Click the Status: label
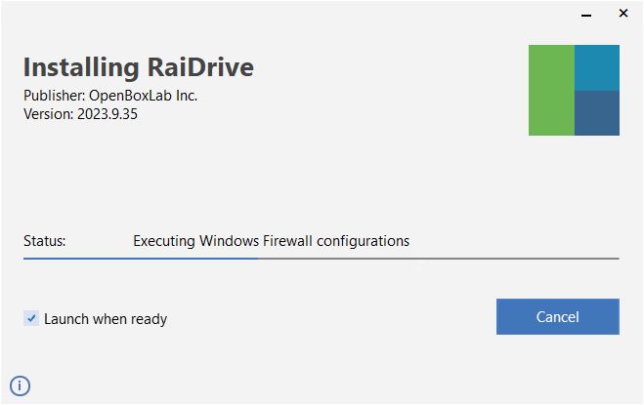The height and width of the screenshot is (405, 644). click(x=44, y=241)
